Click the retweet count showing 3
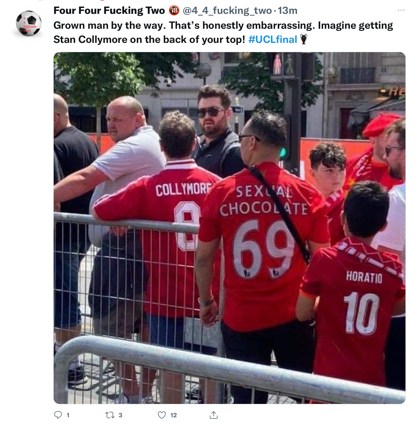The height and width of the screenshot is (426, 416). tap(120, 415)
